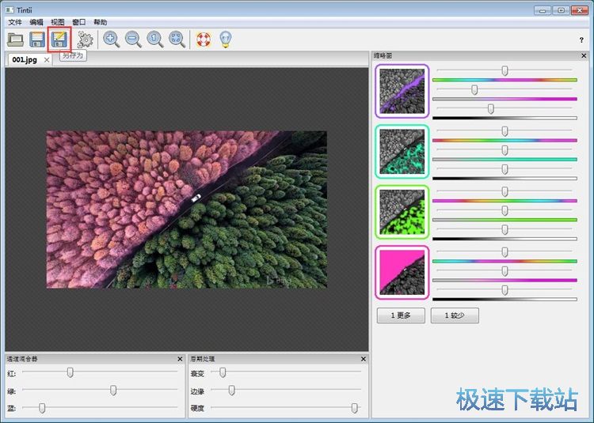Close the 后期处理 panel
The image size is (594, 423).
click(x=364, y=359)
